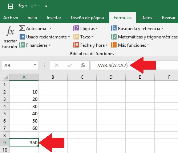Viewport: 178px width, 153px height.
Task: Expand the Autosuma dropdown arrow
Action: tap(50, 29)
